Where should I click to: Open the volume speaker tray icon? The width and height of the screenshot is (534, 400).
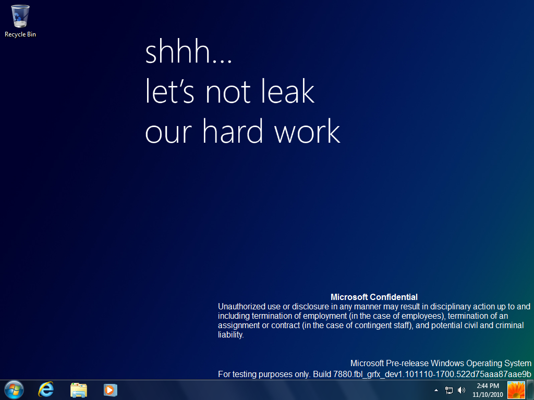click(462, 390)
